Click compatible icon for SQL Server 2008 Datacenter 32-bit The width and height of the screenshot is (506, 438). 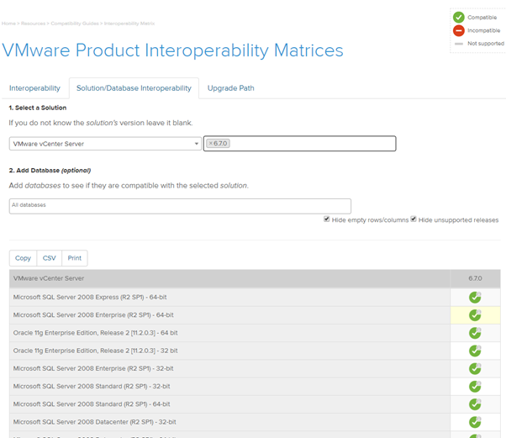tap(475, 422)
